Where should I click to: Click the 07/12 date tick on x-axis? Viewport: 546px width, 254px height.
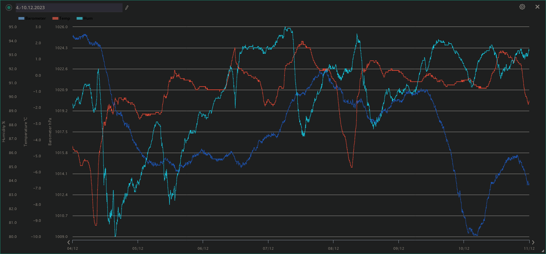(268, 248)
